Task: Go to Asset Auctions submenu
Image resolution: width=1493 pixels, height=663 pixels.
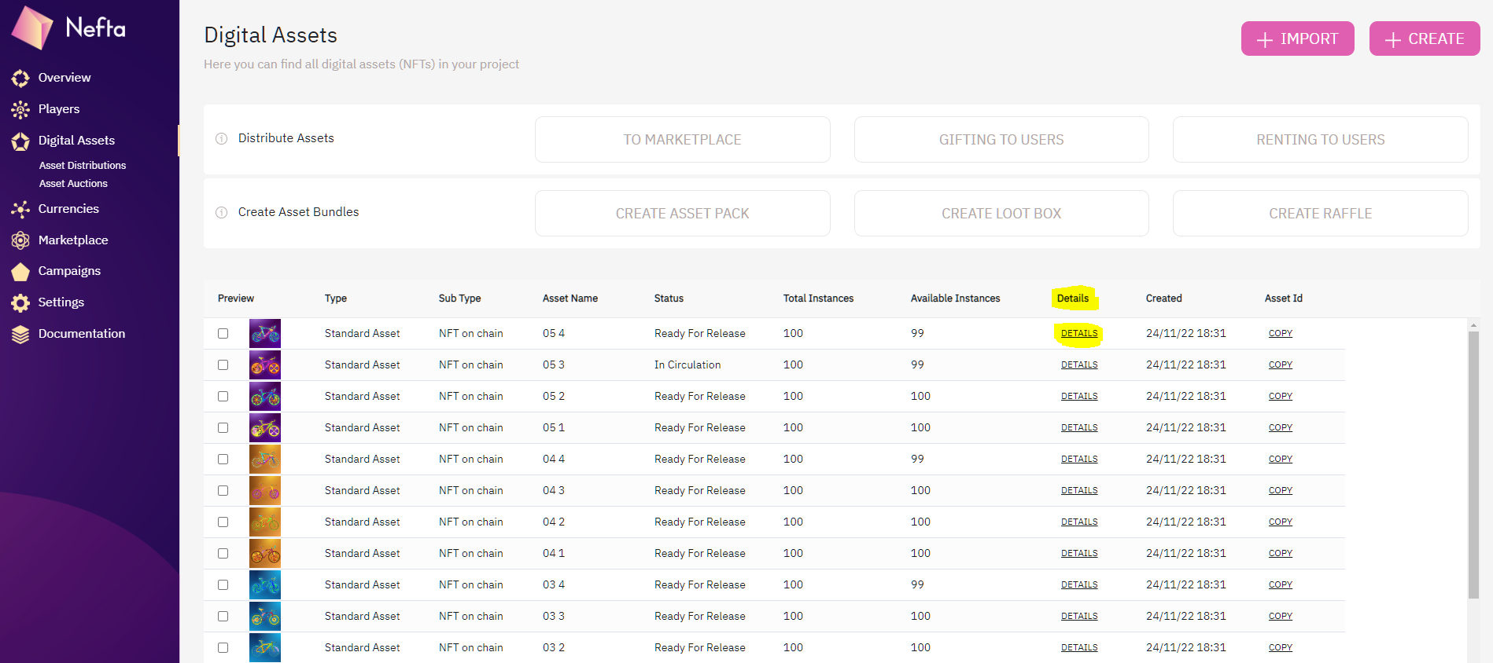Action: 73,184
